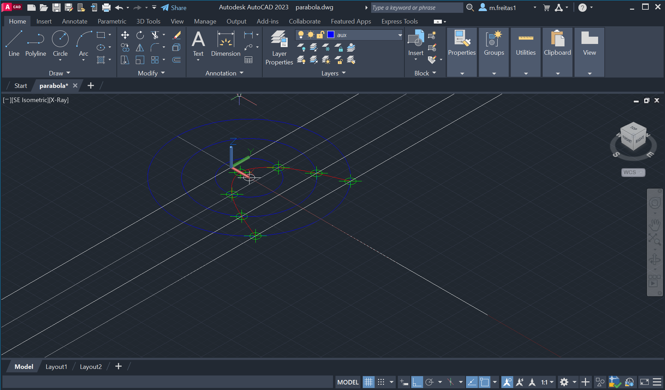Switch to the Annotate ribbon tab
The width and height of the screenshot is (665, 390).
tap(75, 21)
